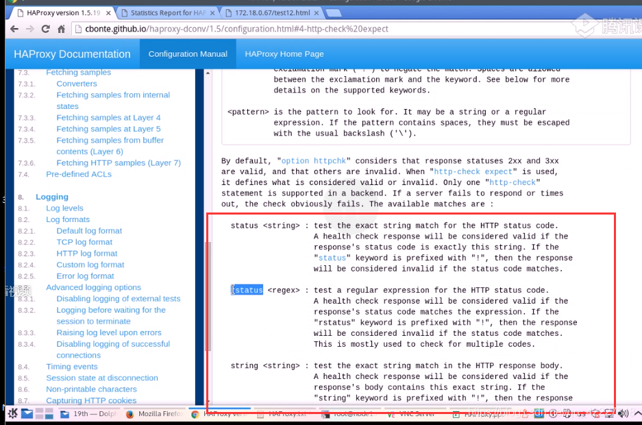Click the highlighted rstatus keyword
This screenshot has height=425, width=642.
click(x=247, y=290)
